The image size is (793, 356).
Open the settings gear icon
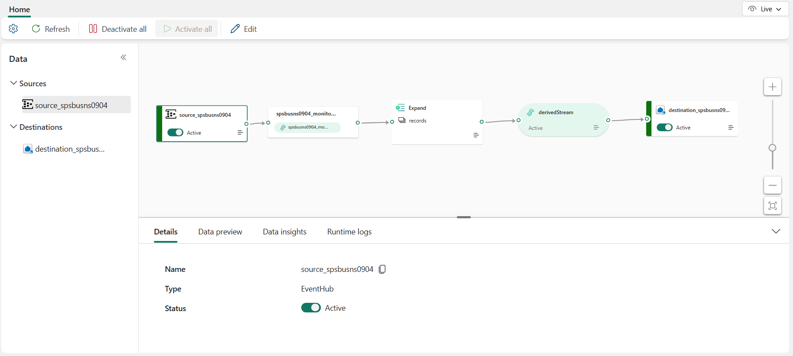(14, 29)
